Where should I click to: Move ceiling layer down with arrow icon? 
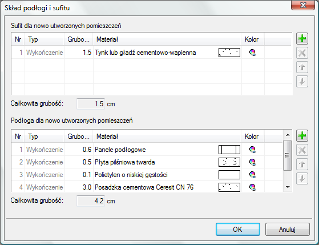tap(302, 82)
